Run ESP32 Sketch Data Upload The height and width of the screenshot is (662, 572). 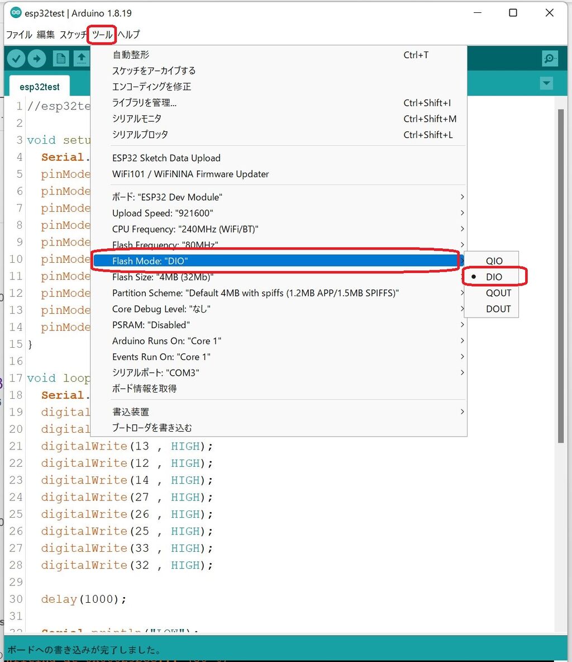tap(166, 158)
